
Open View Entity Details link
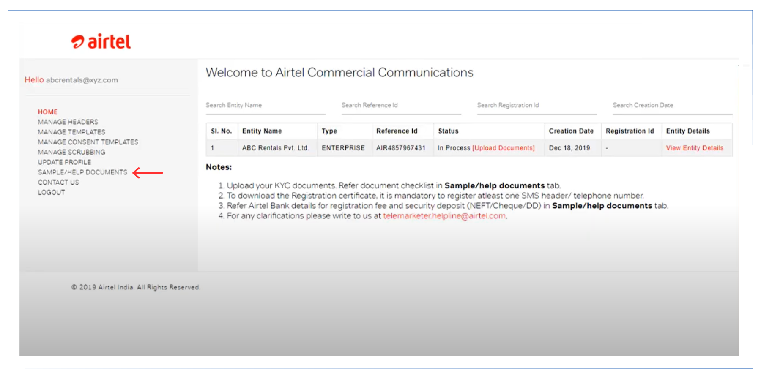[x=695, y=148]
